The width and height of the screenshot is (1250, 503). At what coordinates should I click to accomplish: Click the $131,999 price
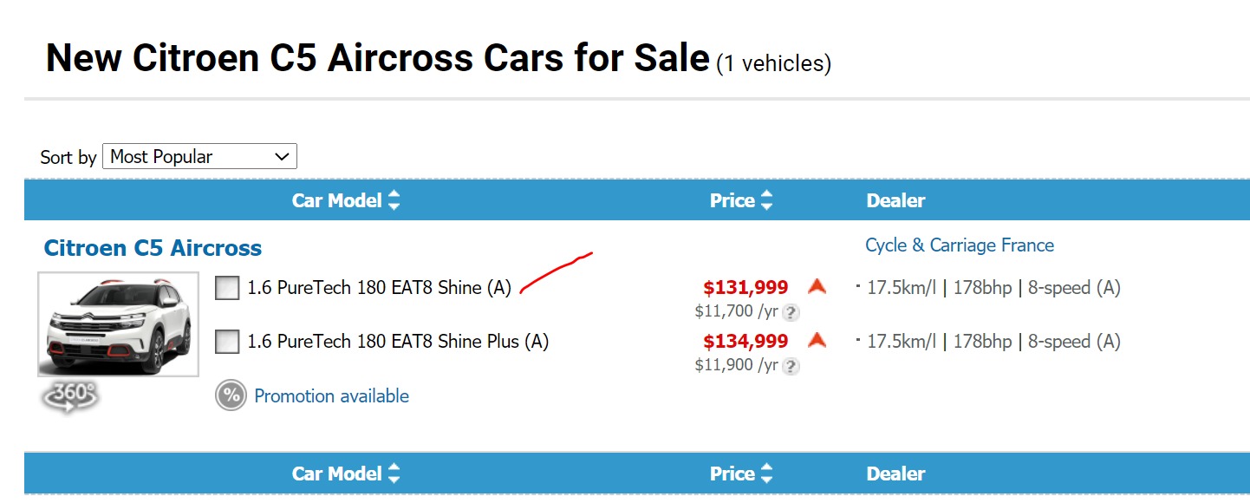(745, 288)
